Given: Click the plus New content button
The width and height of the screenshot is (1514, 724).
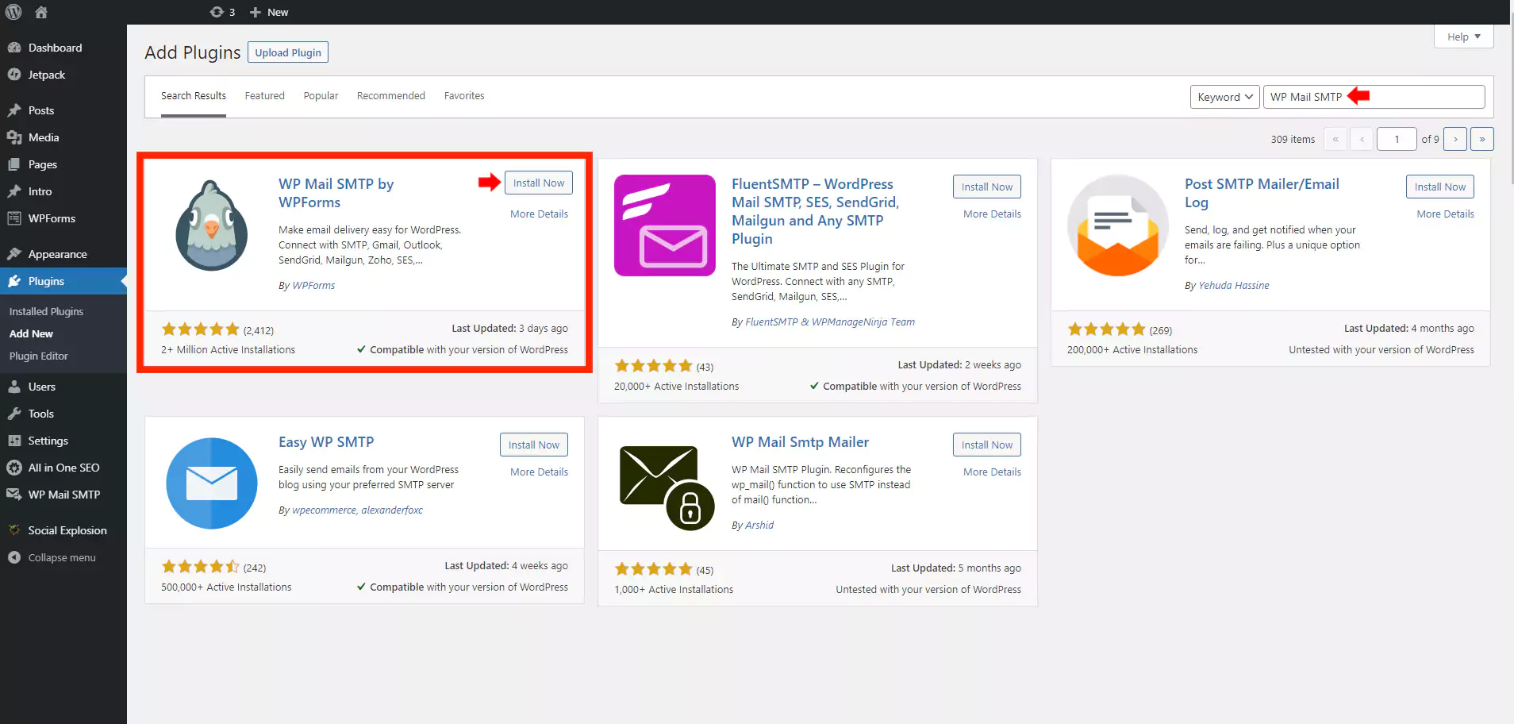Looking at the screenshot, I should click(x=269, y=12).
